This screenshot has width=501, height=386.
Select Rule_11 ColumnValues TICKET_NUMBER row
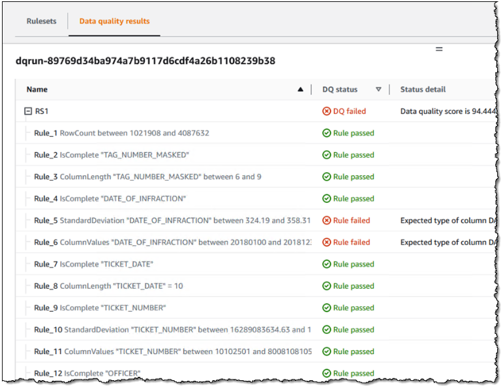(173, 351)
